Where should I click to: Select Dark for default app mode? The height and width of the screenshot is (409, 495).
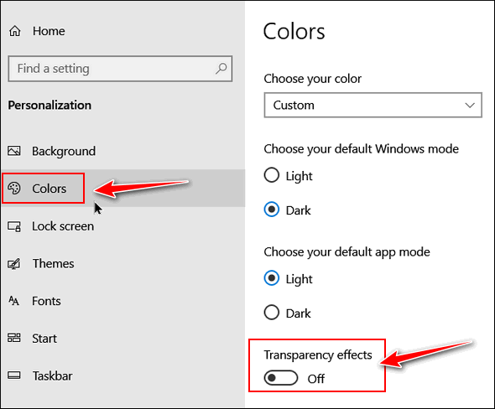272,313
